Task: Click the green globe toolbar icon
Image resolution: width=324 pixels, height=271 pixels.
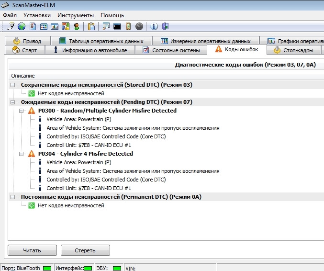Action: point(22,26)
